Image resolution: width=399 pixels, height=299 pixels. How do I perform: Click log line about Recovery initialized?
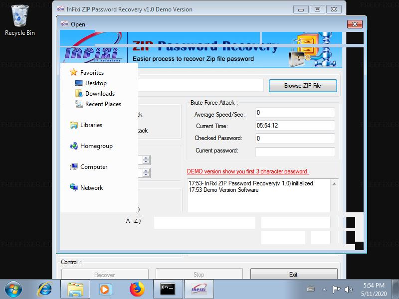[251, 183]
